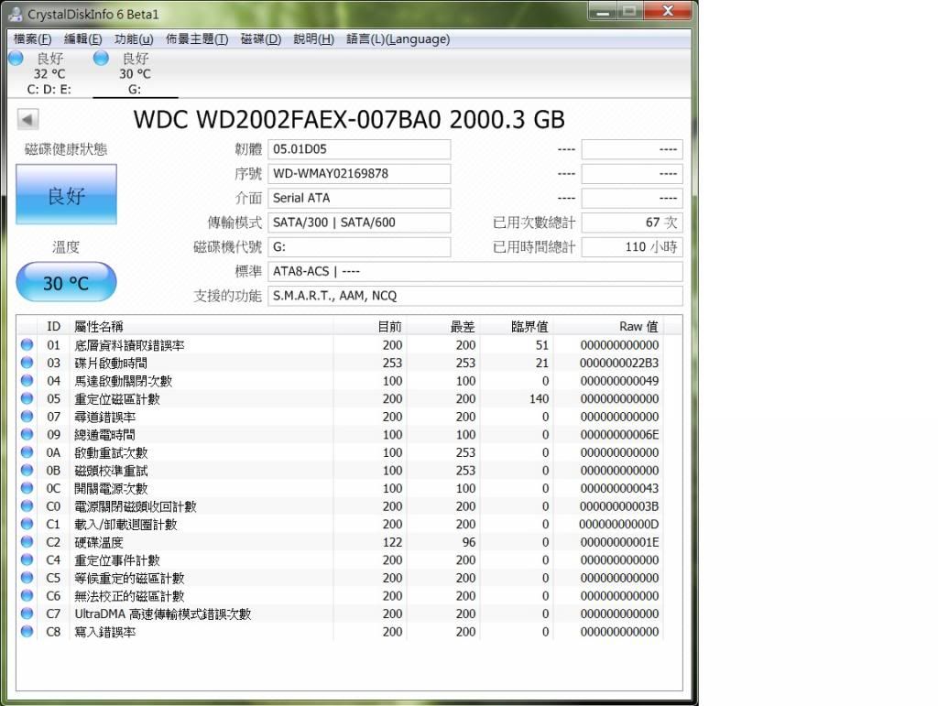Click the transfer mode field SATA/300 | SATA/600
Image resolution: width=938 pixels, height=706 pixels.
359,223
